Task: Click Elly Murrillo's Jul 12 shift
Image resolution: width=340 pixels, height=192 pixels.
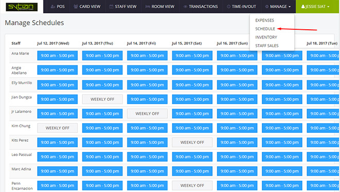Action: (58, 85)
